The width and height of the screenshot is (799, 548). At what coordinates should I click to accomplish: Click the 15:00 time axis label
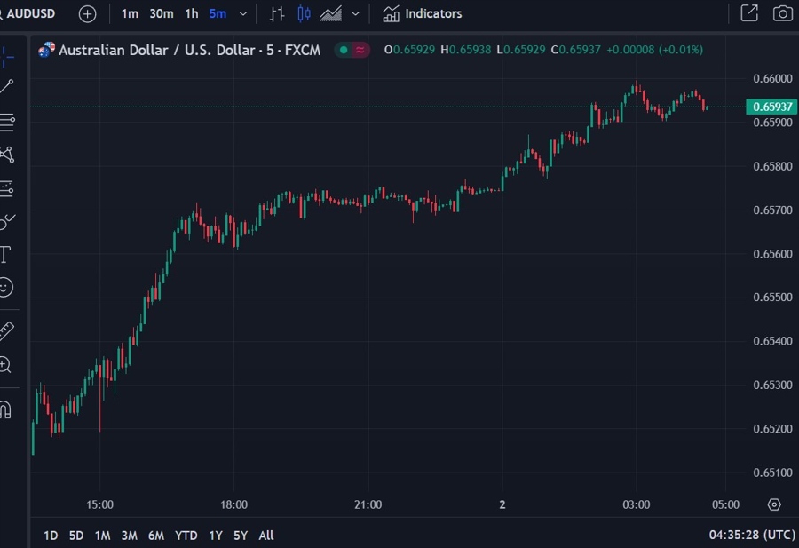point(99,504)
